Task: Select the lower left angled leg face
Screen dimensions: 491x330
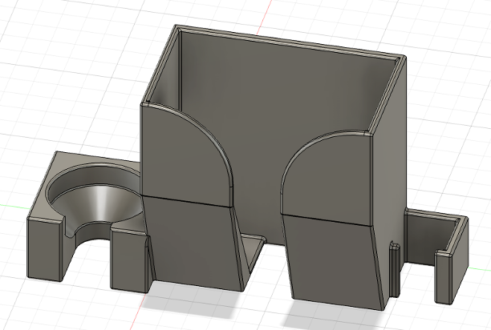Action: pos(194,243)
